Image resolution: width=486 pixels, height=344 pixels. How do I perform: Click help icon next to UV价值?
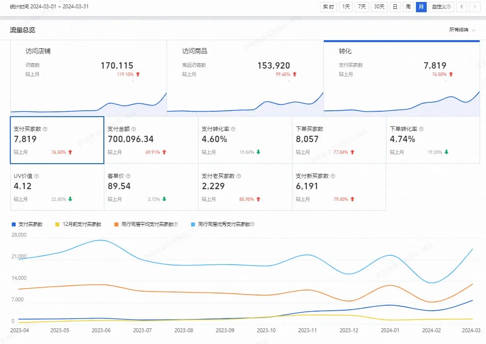[x=36, y=176]
